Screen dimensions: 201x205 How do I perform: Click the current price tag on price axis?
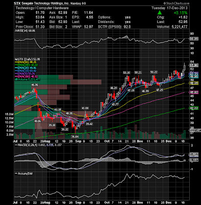coord(194,66)
